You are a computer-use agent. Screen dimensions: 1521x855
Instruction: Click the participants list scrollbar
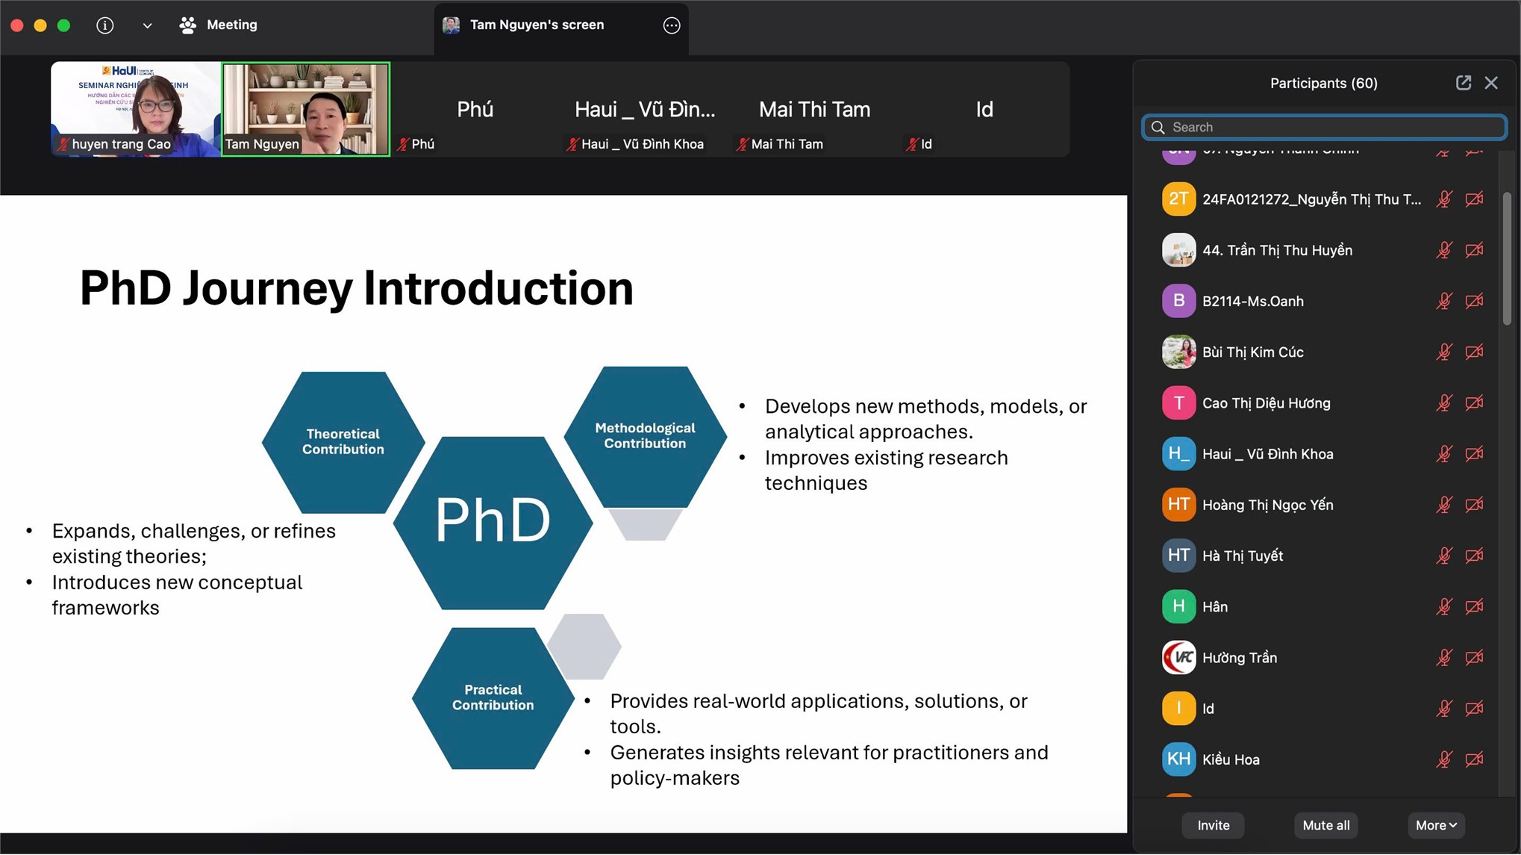click(x=1507, y=258)
